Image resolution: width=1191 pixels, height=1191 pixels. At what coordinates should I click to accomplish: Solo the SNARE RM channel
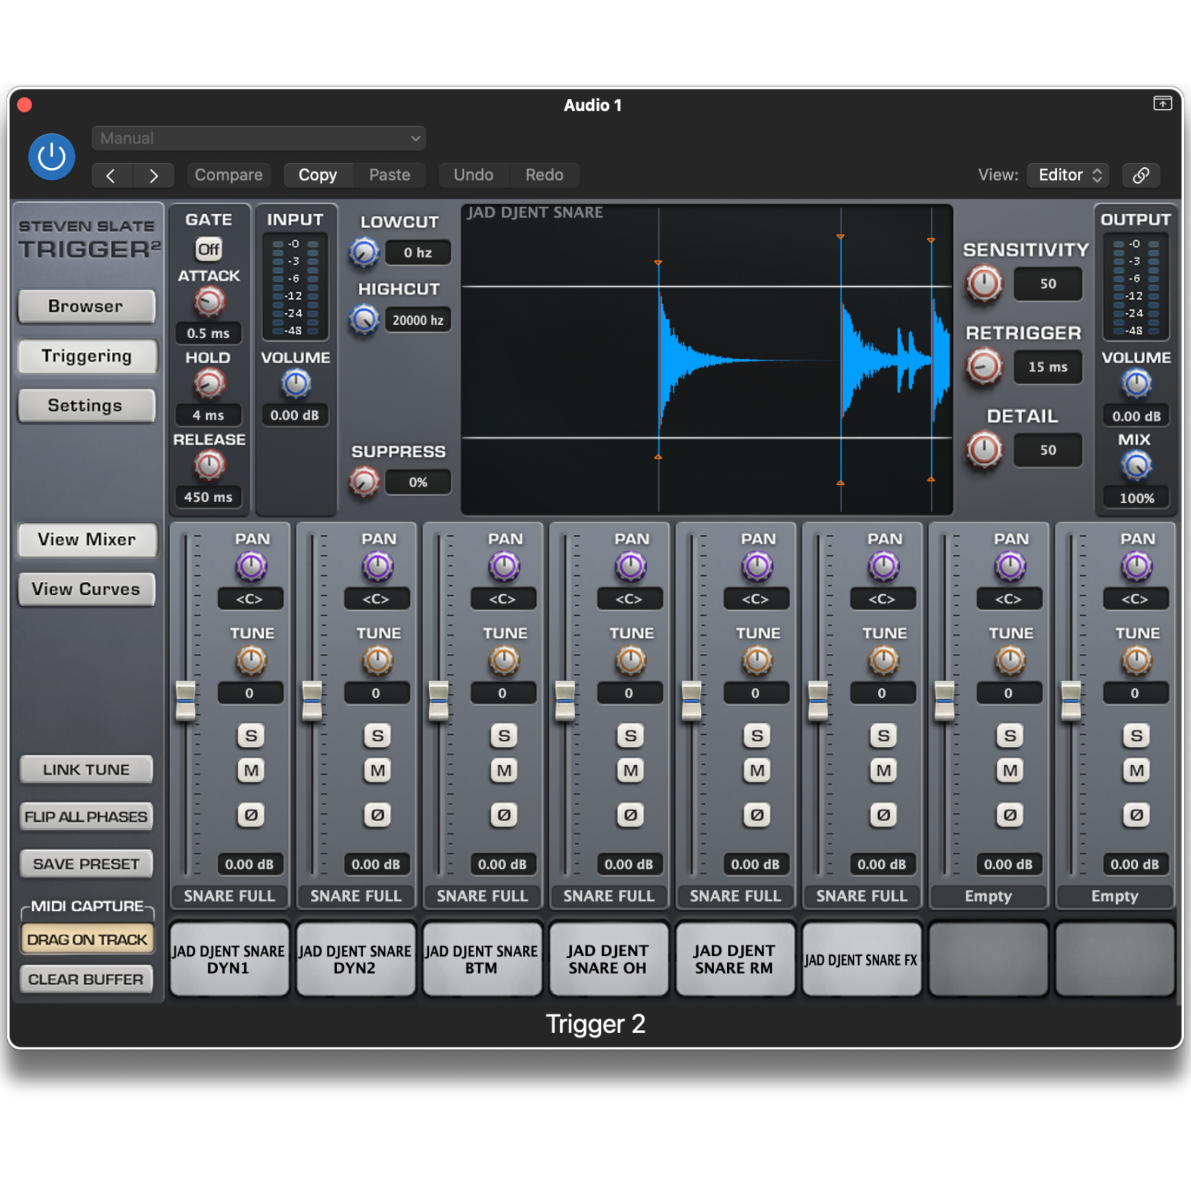click(x=757, y=735)
